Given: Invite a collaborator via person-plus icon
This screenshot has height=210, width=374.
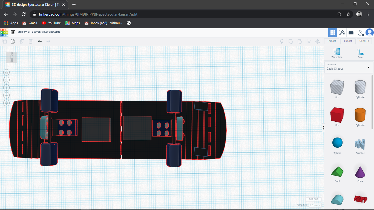Looking at the screenshot, I should point(361,33).
